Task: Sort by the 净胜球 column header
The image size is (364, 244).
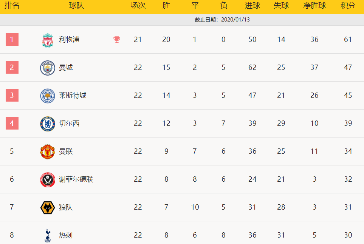Action: click(x=314, y=5)
